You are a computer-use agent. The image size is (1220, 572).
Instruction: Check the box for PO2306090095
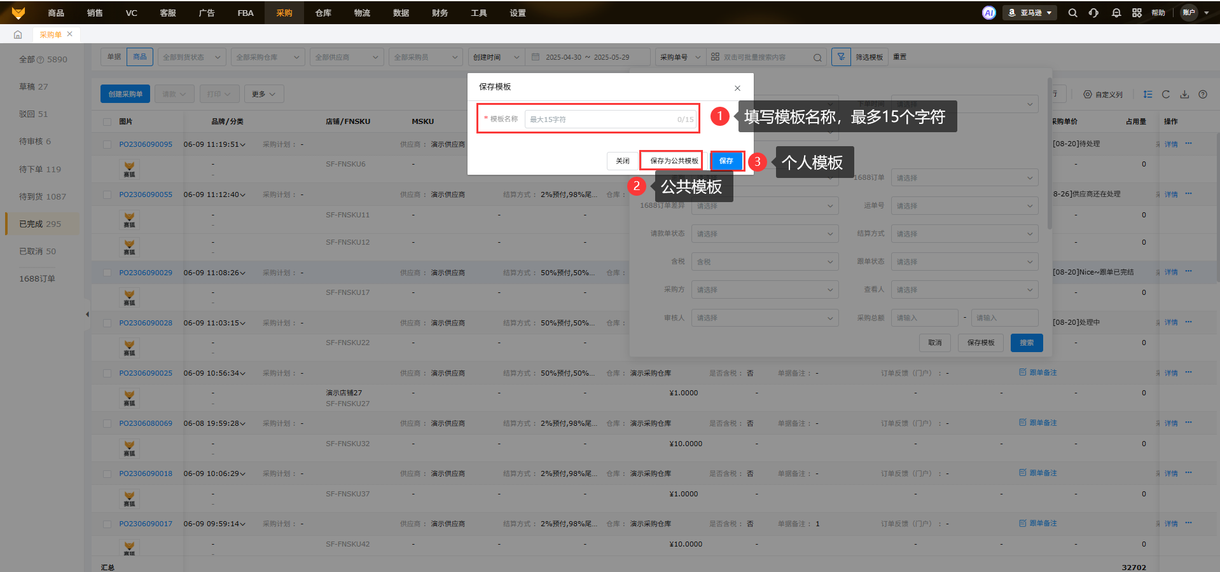107,144
